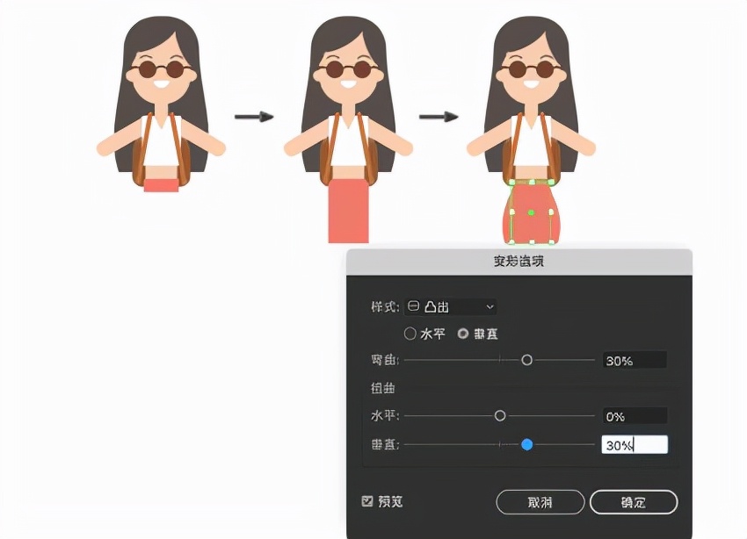
Task: Click the active 垂直 percentage input box
Action: click(635, 445)
